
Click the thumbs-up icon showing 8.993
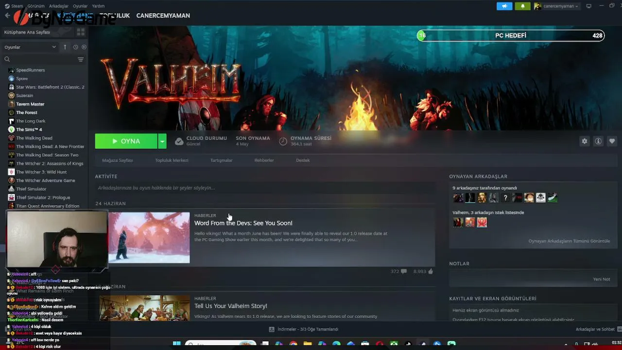pyautogui.click(x=431, y=271)
